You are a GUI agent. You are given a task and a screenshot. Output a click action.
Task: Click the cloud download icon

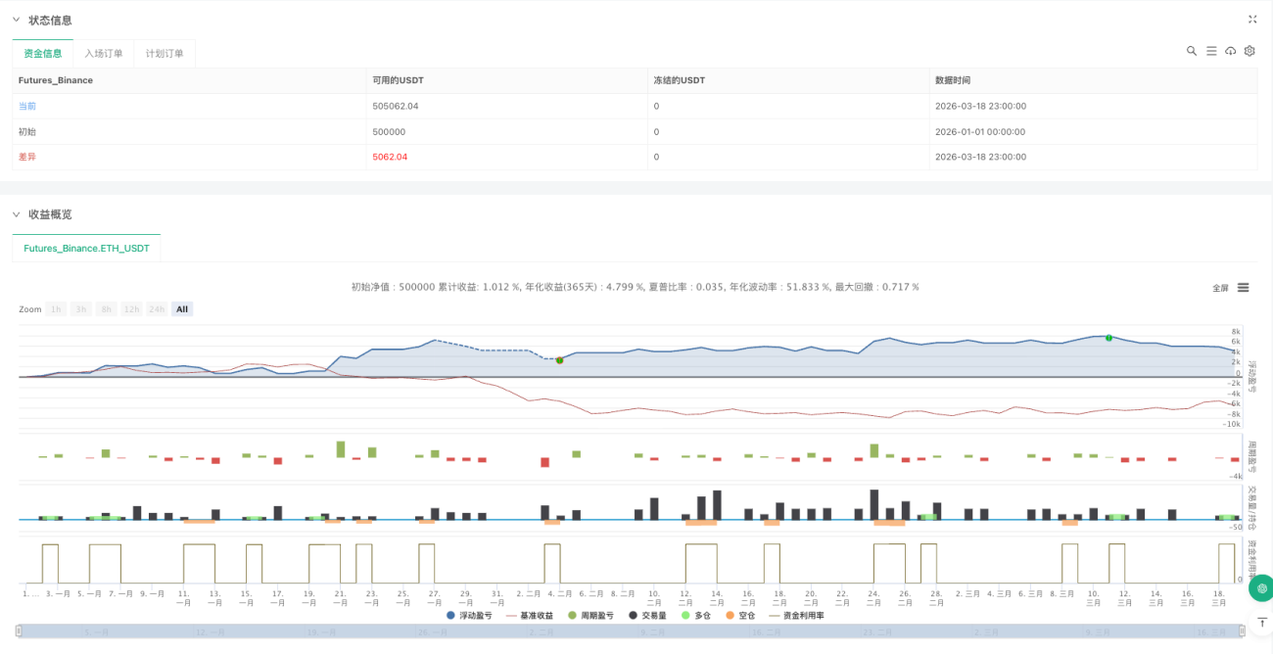pyautogui.click(x=1231, y=51)
